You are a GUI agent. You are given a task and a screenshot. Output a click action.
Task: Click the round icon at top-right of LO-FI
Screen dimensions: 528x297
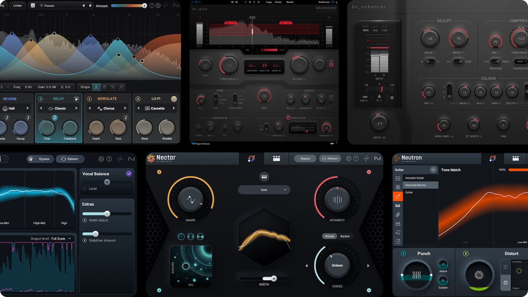tap(174, 99)
